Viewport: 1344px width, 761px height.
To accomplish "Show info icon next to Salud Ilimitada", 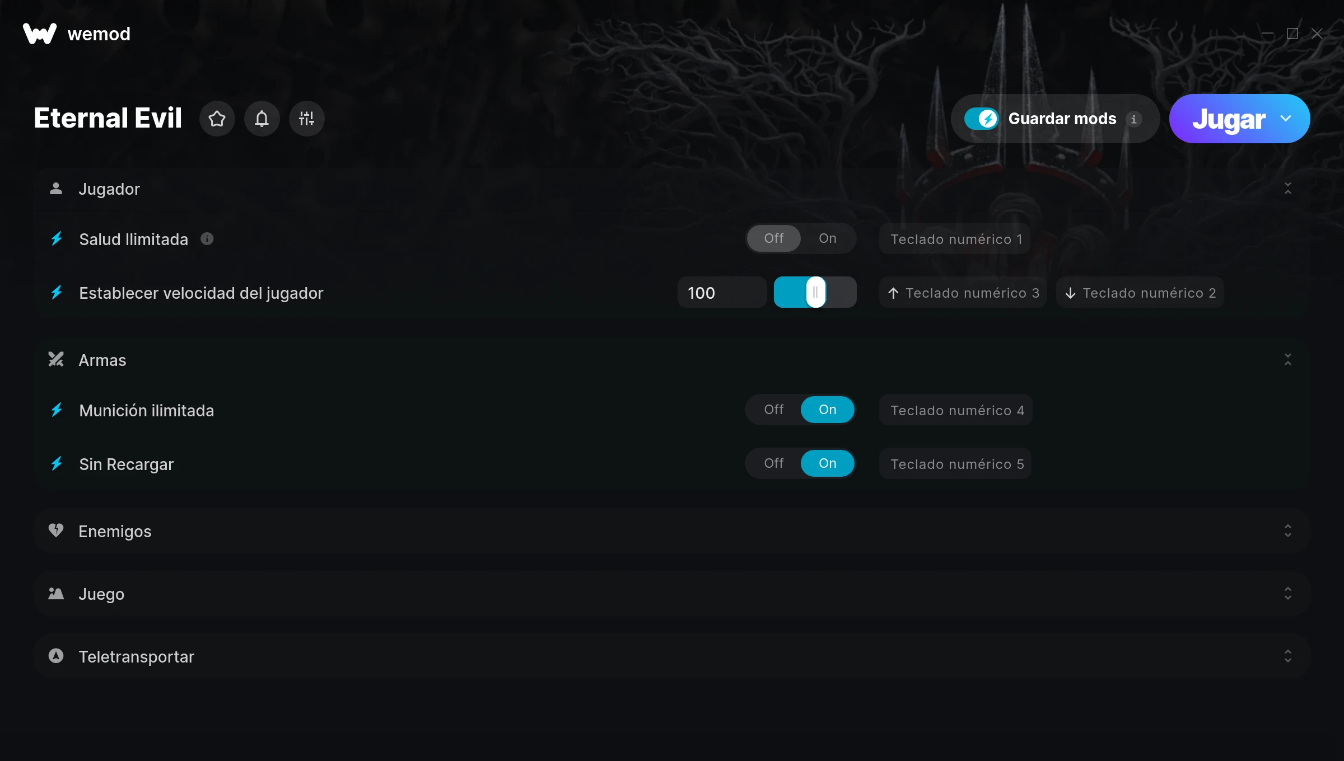I will tap(207, 239).
